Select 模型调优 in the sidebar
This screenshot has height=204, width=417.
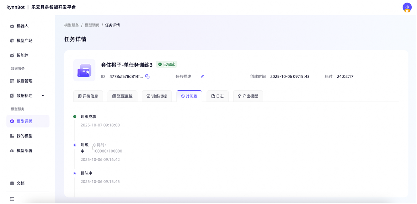(x=28, y=121)
